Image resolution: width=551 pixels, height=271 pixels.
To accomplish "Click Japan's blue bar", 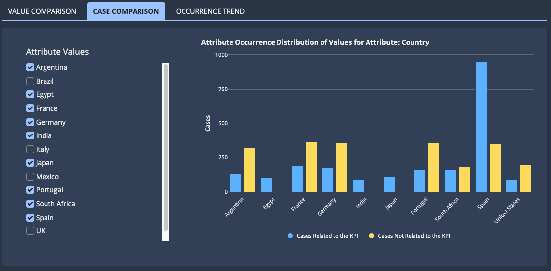I will click(x=389, y=184).
